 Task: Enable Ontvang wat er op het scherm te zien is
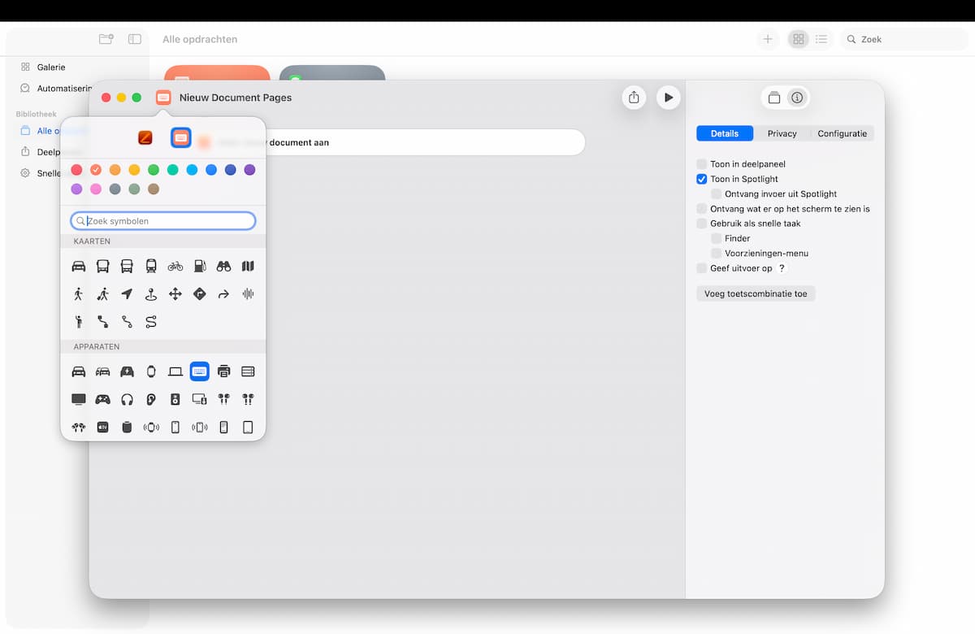702,209
